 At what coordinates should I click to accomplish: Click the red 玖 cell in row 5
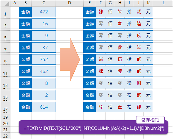click(x=139, y=36)
